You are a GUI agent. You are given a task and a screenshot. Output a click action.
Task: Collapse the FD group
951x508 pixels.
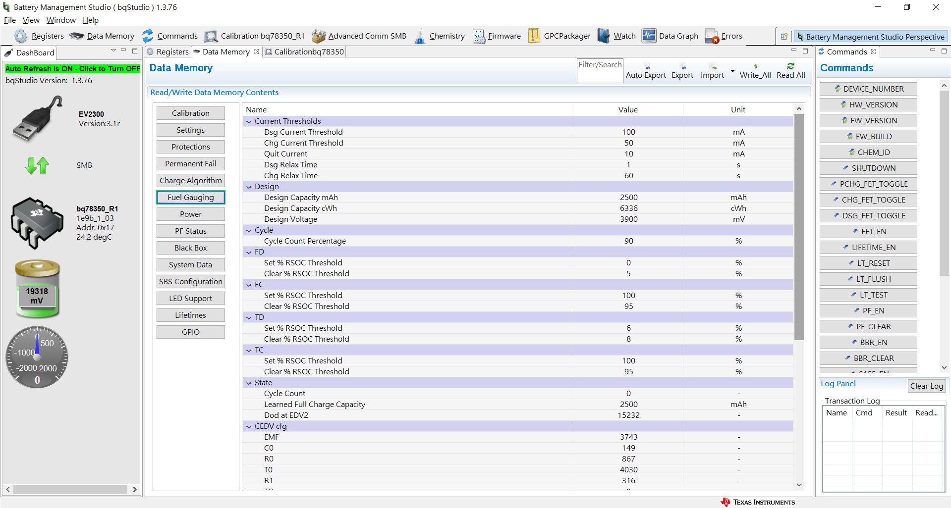click(x=249, y=252)
